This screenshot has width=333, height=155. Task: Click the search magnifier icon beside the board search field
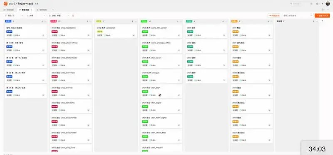point(311,15)
